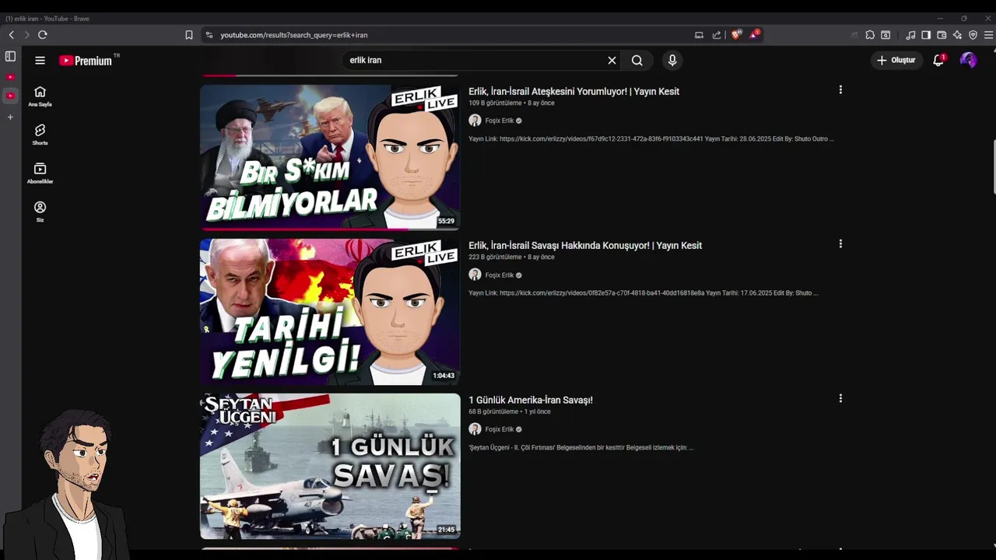Image resolution: width=996 pixels, height=560 pixels.
Task: Switch to the second YouTube vertical tab
Action: pyautogui.click(x=10, y=96)
